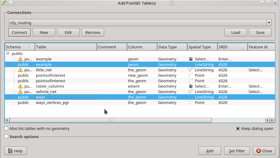Click the horizontal scrollbar thumb
Viewport: 280px width, 158px height.
(x=111, y=120)
